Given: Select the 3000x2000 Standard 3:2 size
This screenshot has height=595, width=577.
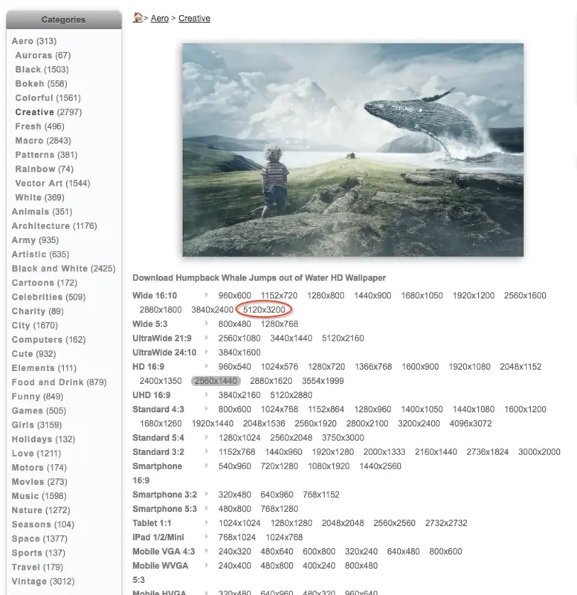Looking at the screenshot, I should [x=539, y=452].
